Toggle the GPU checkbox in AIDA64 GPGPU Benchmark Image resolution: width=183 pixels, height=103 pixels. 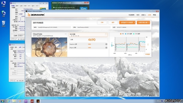pos(54,7)
